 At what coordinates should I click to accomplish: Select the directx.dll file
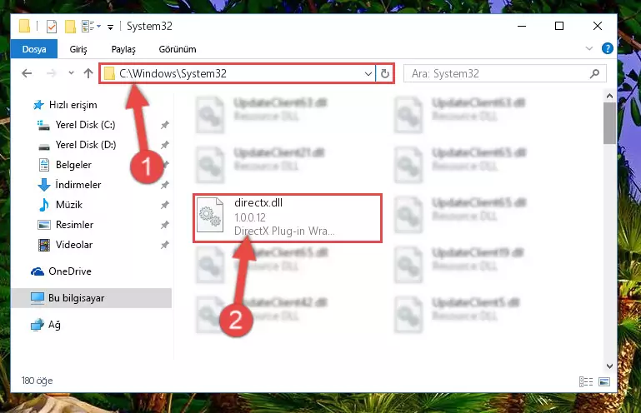[x=288, y=218]
